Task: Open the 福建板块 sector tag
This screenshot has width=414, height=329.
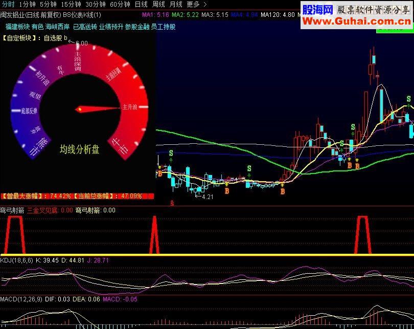Action: pyautogui.click(x=18, y=27)
